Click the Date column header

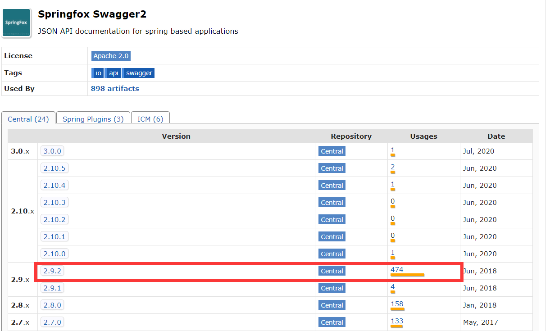click(496, 136)
